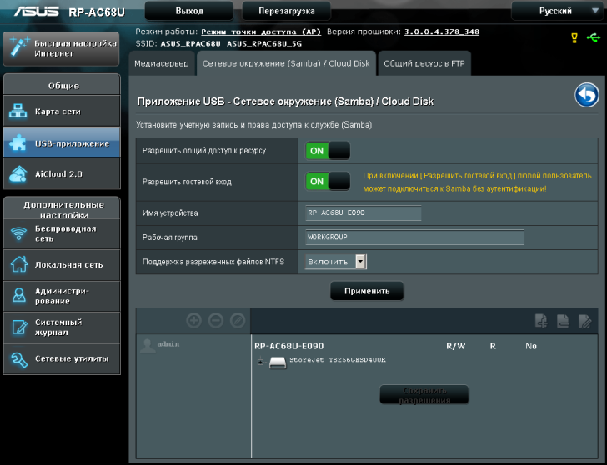Click the edit account pencil icon
This screenshot has width=607, height=465.
point(238,320)
